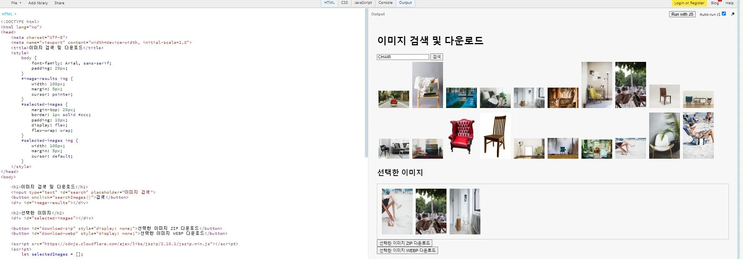Open the File dropdown menu

16,3
